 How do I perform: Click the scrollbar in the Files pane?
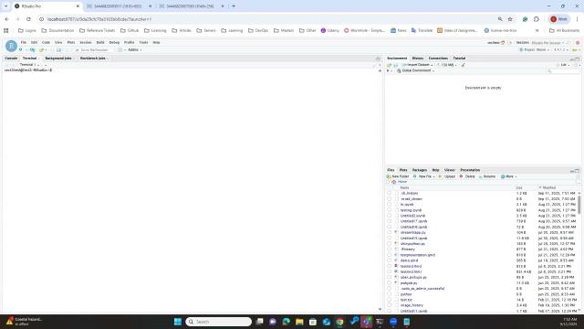579,205
